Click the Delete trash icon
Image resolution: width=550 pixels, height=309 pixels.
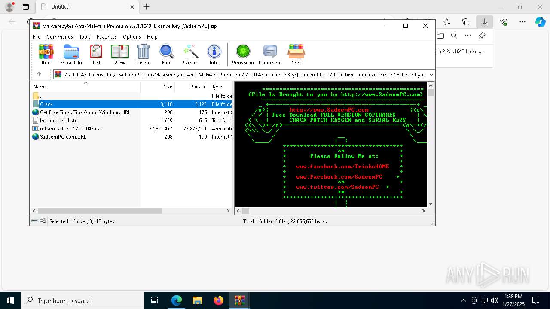[x=143, y=55]
